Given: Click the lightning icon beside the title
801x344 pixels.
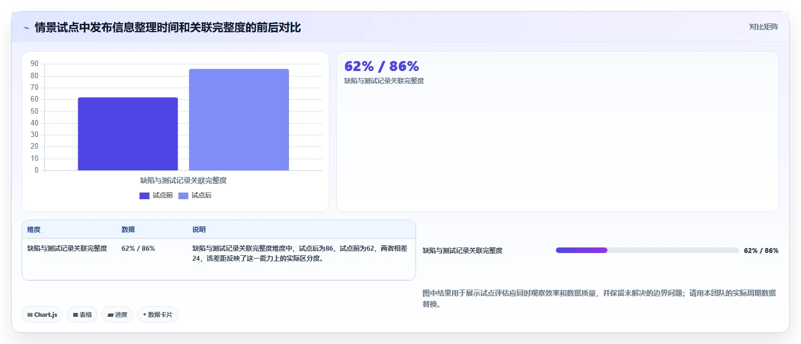Looking at the screenshot, I should tap(27, 28).
